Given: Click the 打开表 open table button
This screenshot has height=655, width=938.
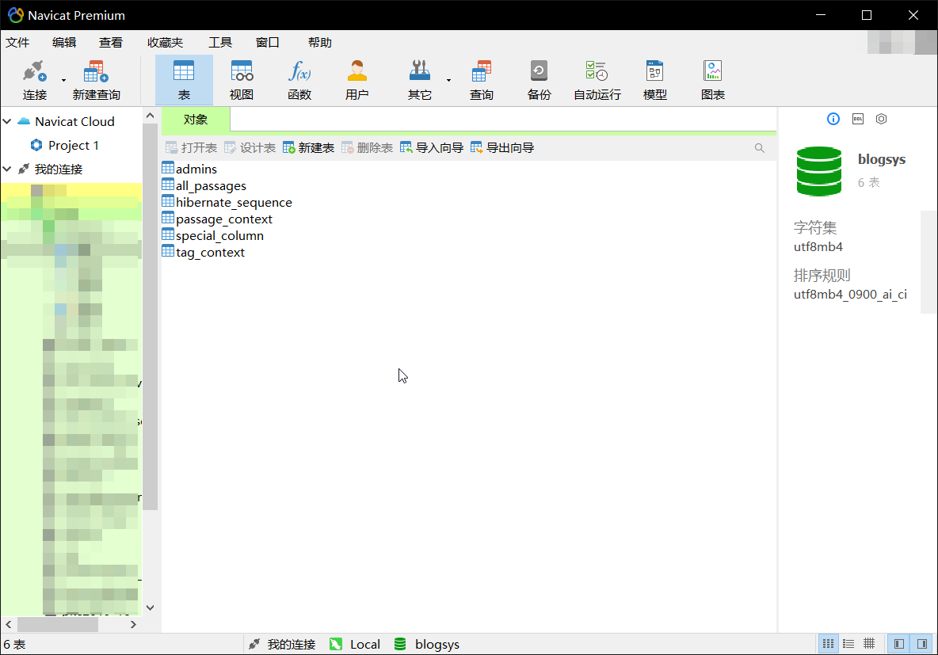Looking at the screenshot, I should [x=192, y=148].
